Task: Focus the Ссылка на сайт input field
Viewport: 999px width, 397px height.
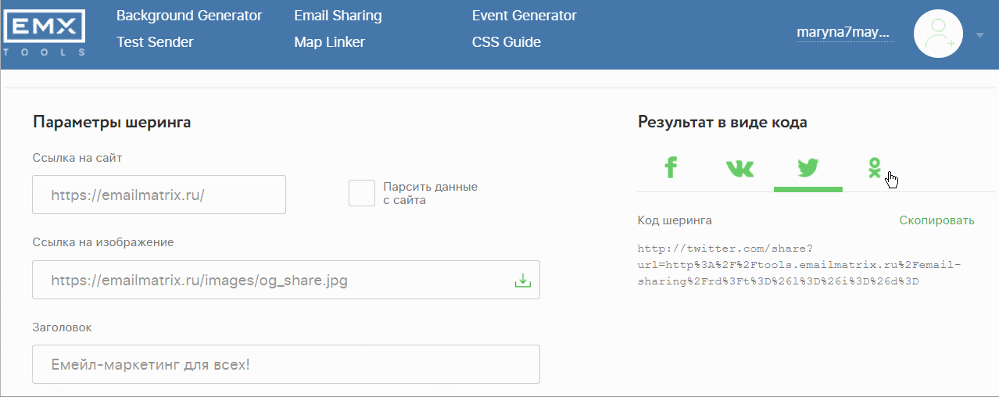Action: [159, 195]
